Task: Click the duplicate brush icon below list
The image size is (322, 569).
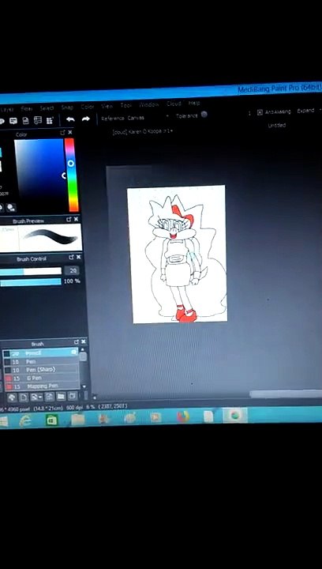Action: (49, 396)
